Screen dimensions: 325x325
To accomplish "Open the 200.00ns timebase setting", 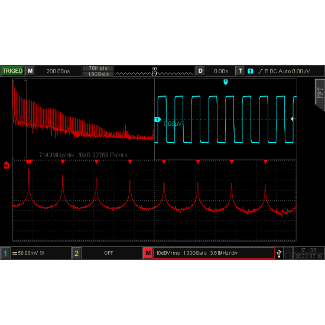I will 58,71.
